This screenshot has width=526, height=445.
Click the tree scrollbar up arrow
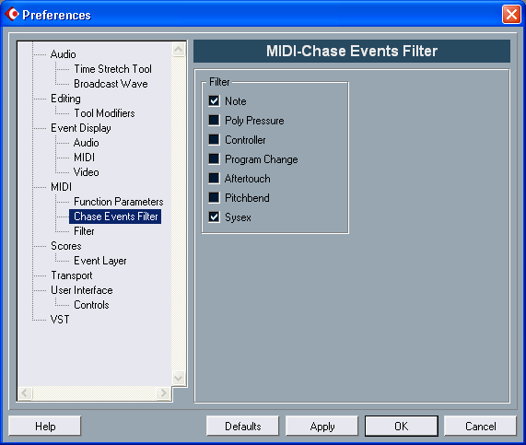coord(179,50)
